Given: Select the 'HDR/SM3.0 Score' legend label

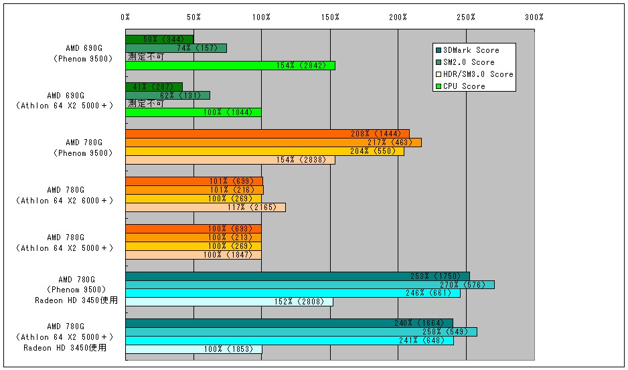Looking at the screenshot, I should click(478, 74).
